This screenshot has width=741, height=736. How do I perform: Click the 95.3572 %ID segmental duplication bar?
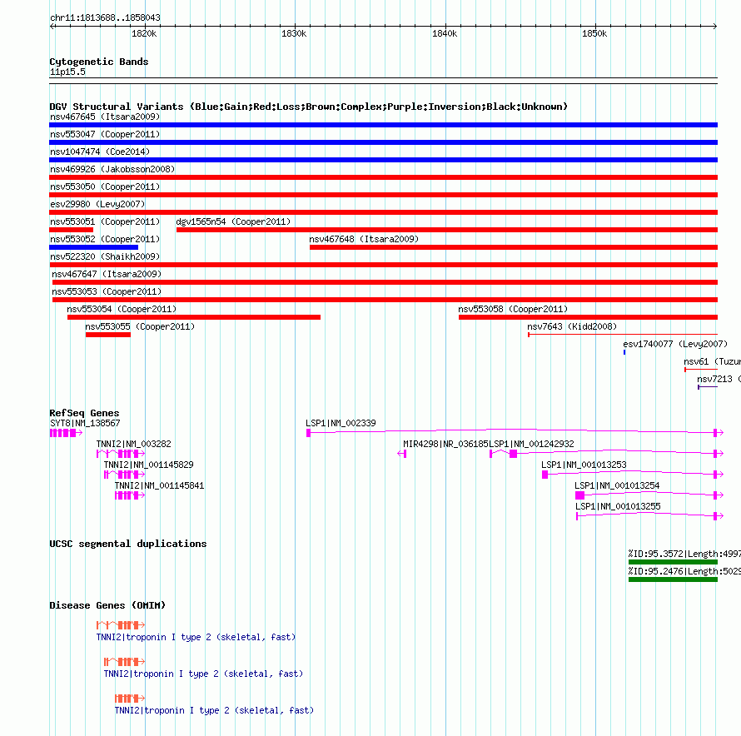point(673,562)
